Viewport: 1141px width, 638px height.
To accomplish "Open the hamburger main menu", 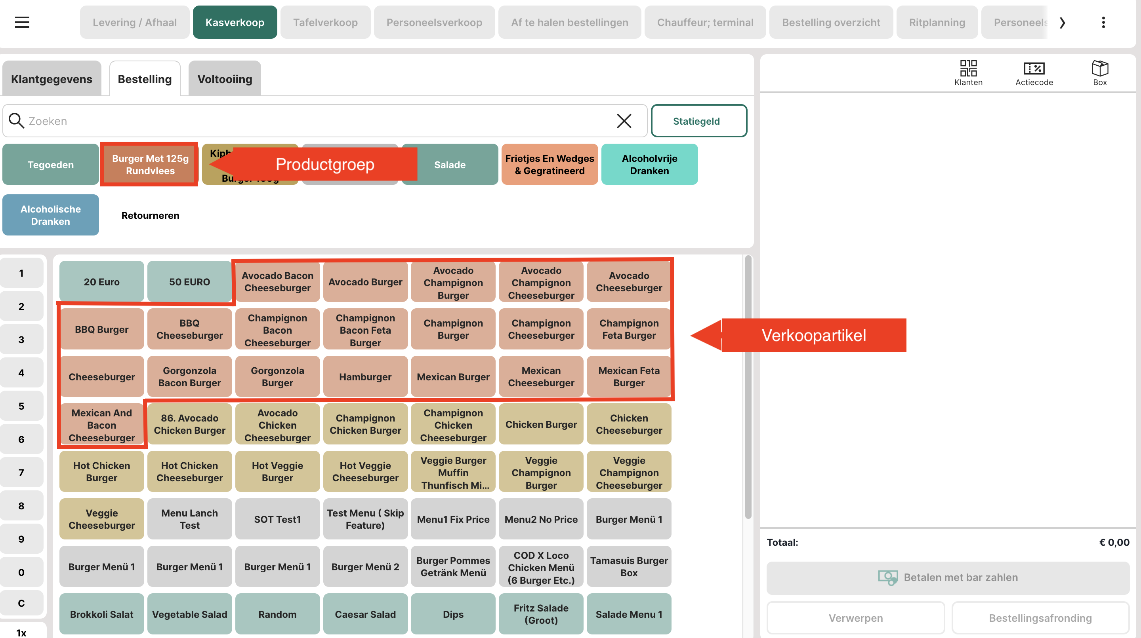I will [22, 22].
